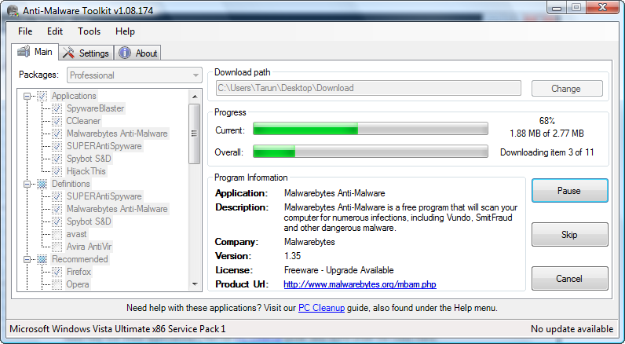Click the Main tab toolbox icon
This screenshot has width=625, height=344.
(24, 51)
